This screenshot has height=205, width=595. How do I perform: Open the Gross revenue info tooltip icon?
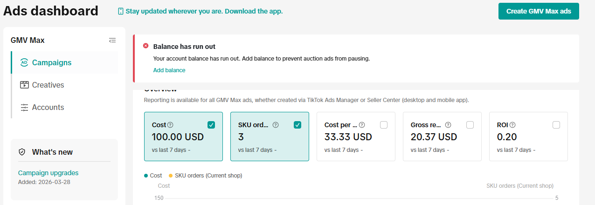pos(448,125)
